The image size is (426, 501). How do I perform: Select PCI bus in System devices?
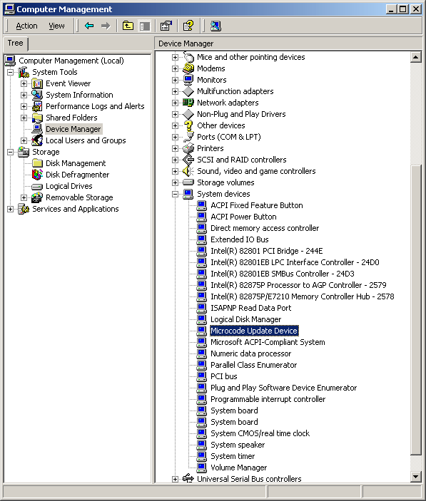tap(224, 376)
